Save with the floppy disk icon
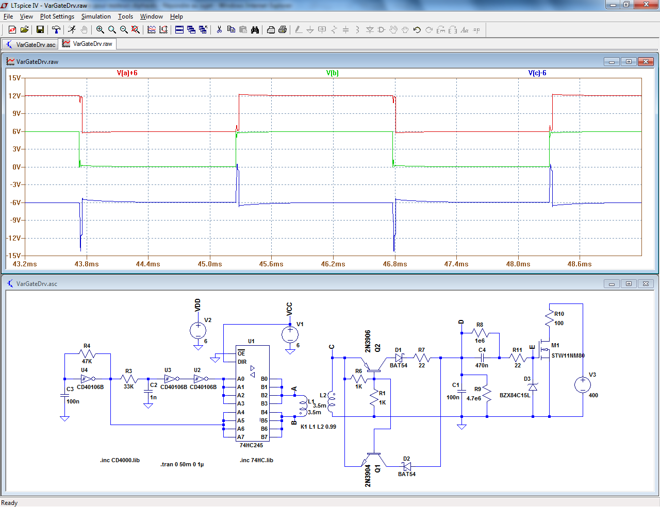 pyautogui.click(x=40, y=30)
